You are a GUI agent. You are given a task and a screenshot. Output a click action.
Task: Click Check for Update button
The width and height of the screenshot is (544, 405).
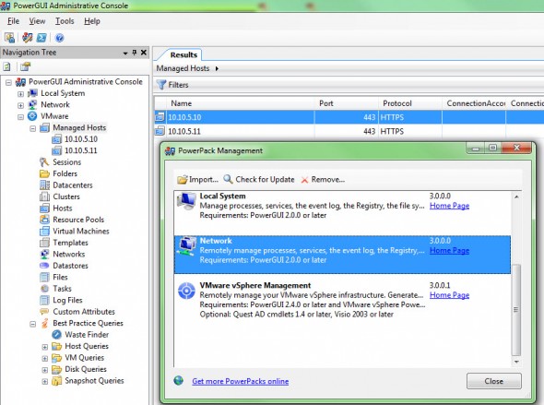(x=259, y=179)
